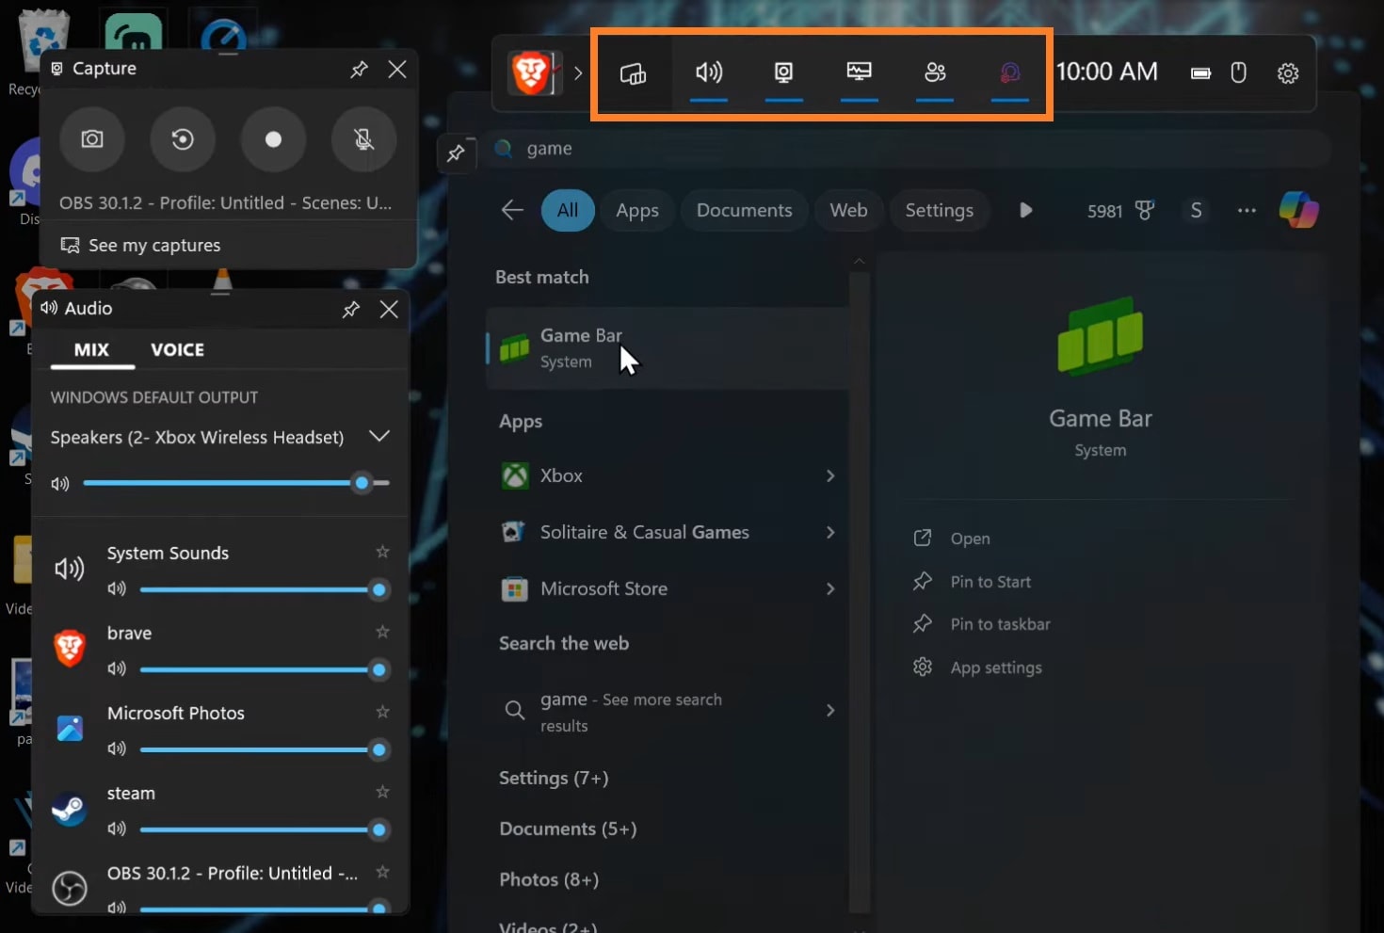The image size is (1384, 933).
Task: Favorite steam with the star
Action: tap(382, 792)
